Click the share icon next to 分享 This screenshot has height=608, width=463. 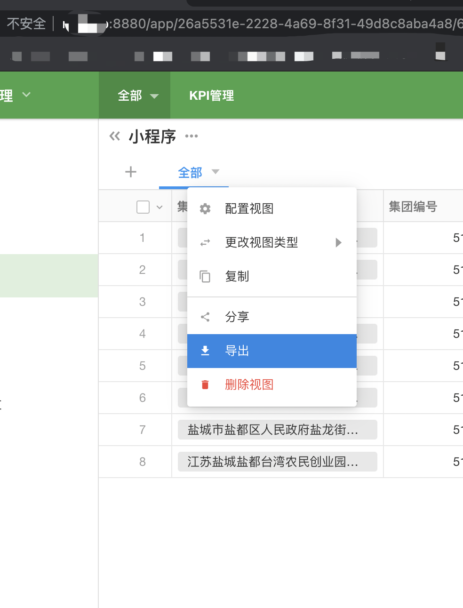[205, 317]
